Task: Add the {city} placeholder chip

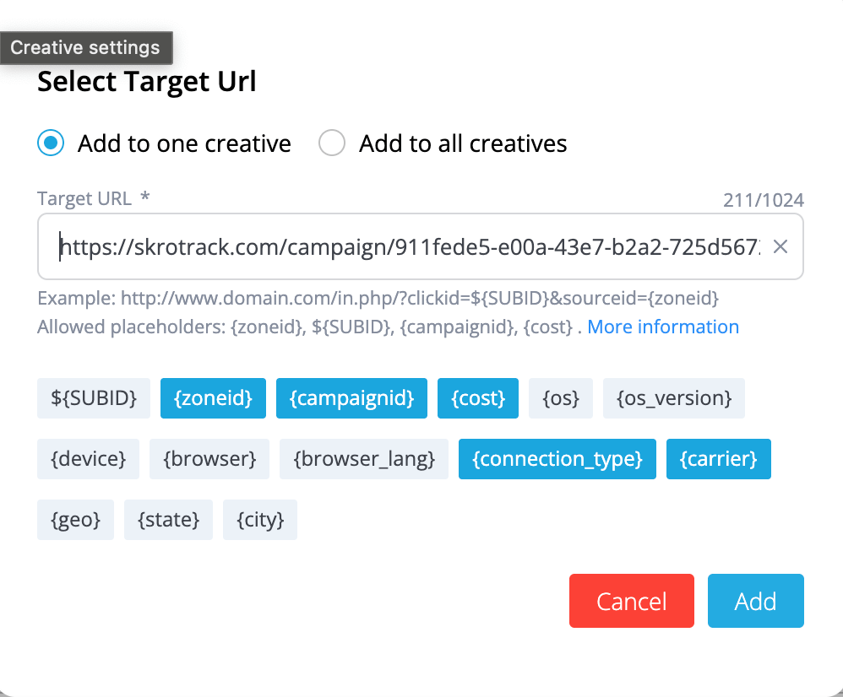Action: pos(260,520)
